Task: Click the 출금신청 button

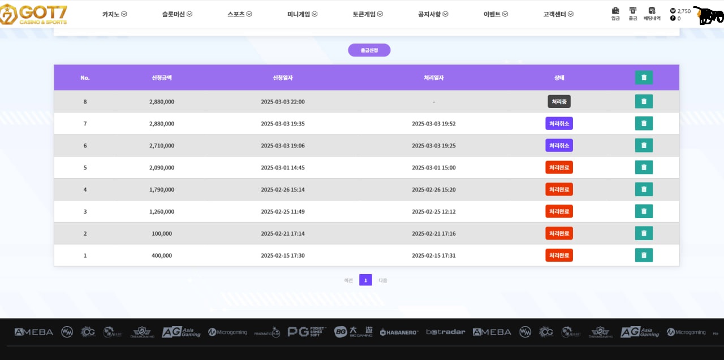Action: point(369,50)
